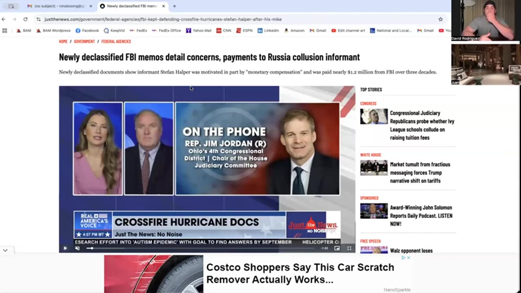Open the FedEx Office bookmark
521x293 pixels.
point(166,31)
